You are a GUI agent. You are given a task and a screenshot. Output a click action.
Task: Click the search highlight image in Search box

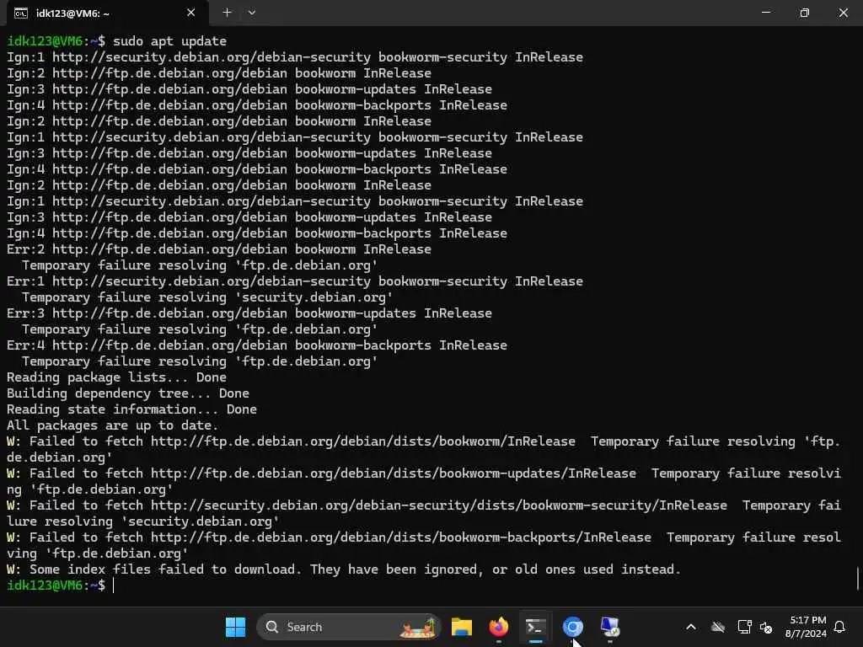(x=418, y=627)
